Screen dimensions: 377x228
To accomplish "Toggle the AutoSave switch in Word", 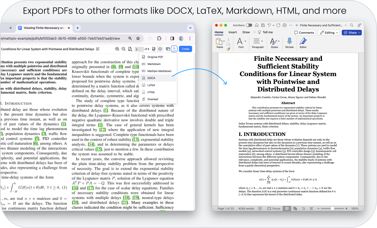I will coord(249,25).
